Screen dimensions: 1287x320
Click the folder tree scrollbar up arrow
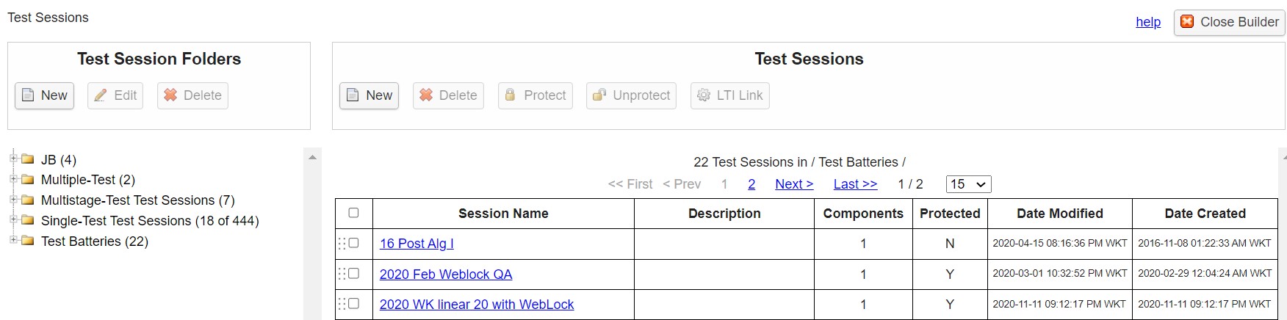(312, 157)
